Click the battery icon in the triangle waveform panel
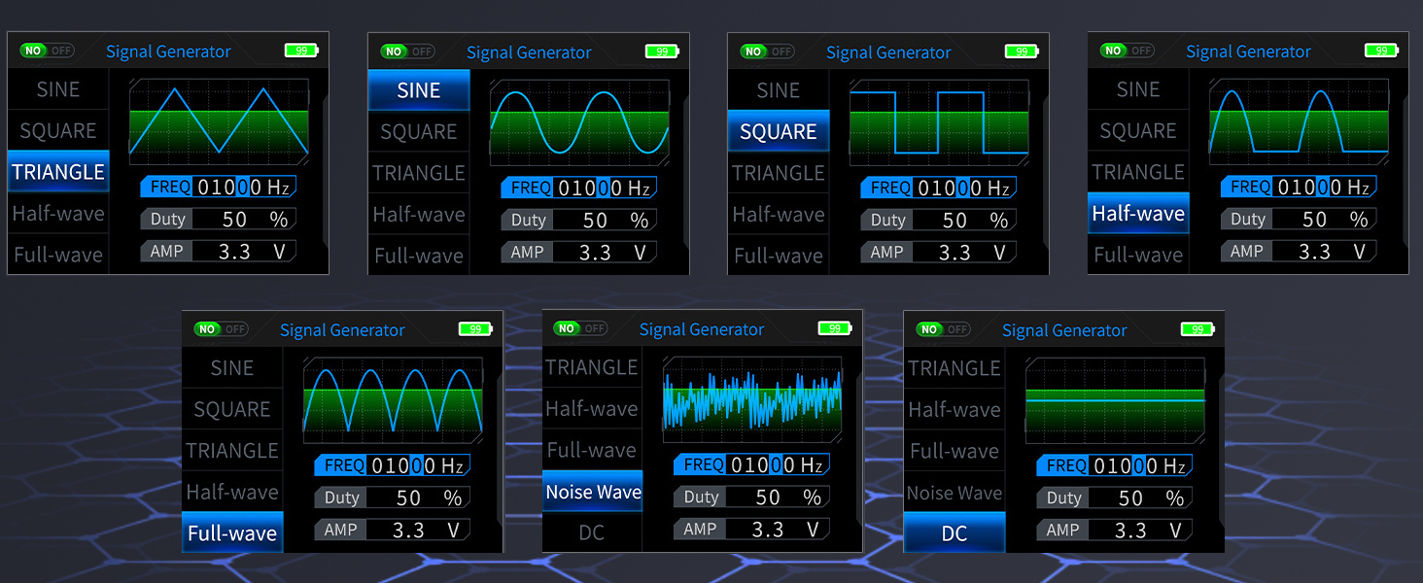The image size is (1423, 583). [301, 51]
